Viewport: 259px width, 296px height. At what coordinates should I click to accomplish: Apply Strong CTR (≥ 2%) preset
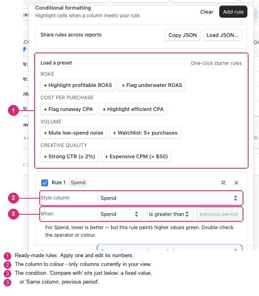pyautogui.click(x=69, y=156)
